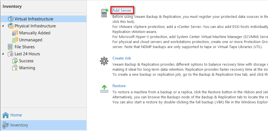
Task: Click the Add Server link
Action: pos(122,10)
